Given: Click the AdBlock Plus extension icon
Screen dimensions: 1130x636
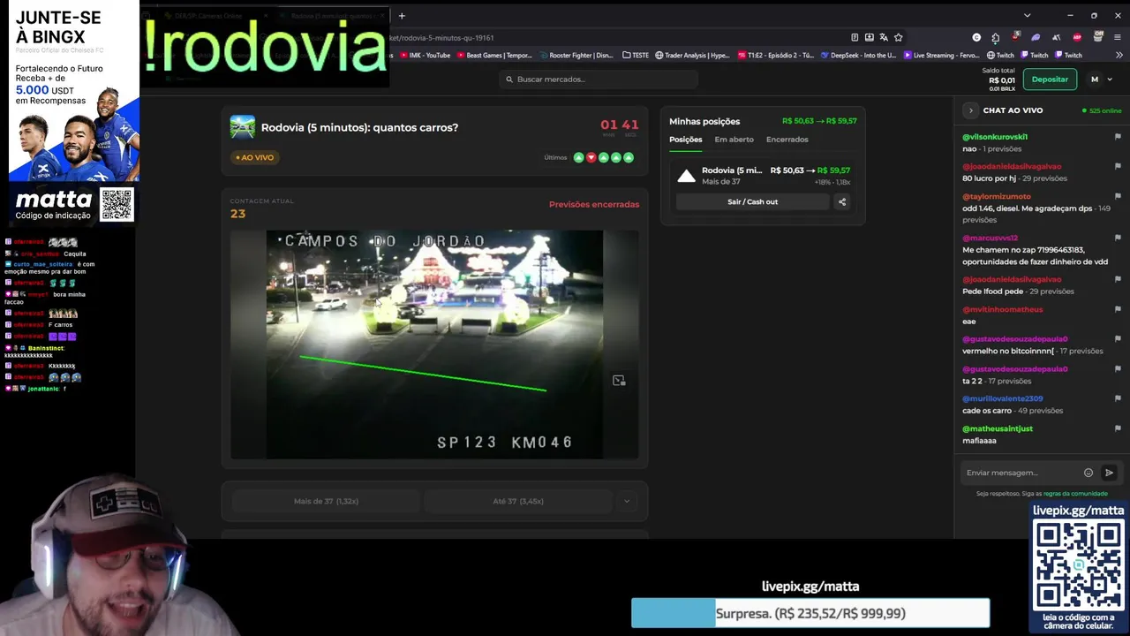Looking at the screenshot, I should point(1077,37).
